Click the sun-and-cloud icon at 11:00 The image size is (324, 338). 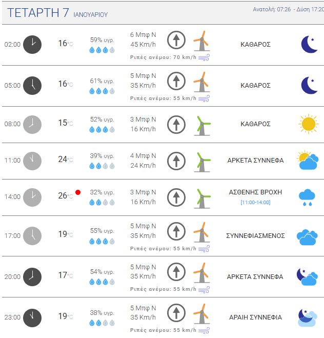307,161
